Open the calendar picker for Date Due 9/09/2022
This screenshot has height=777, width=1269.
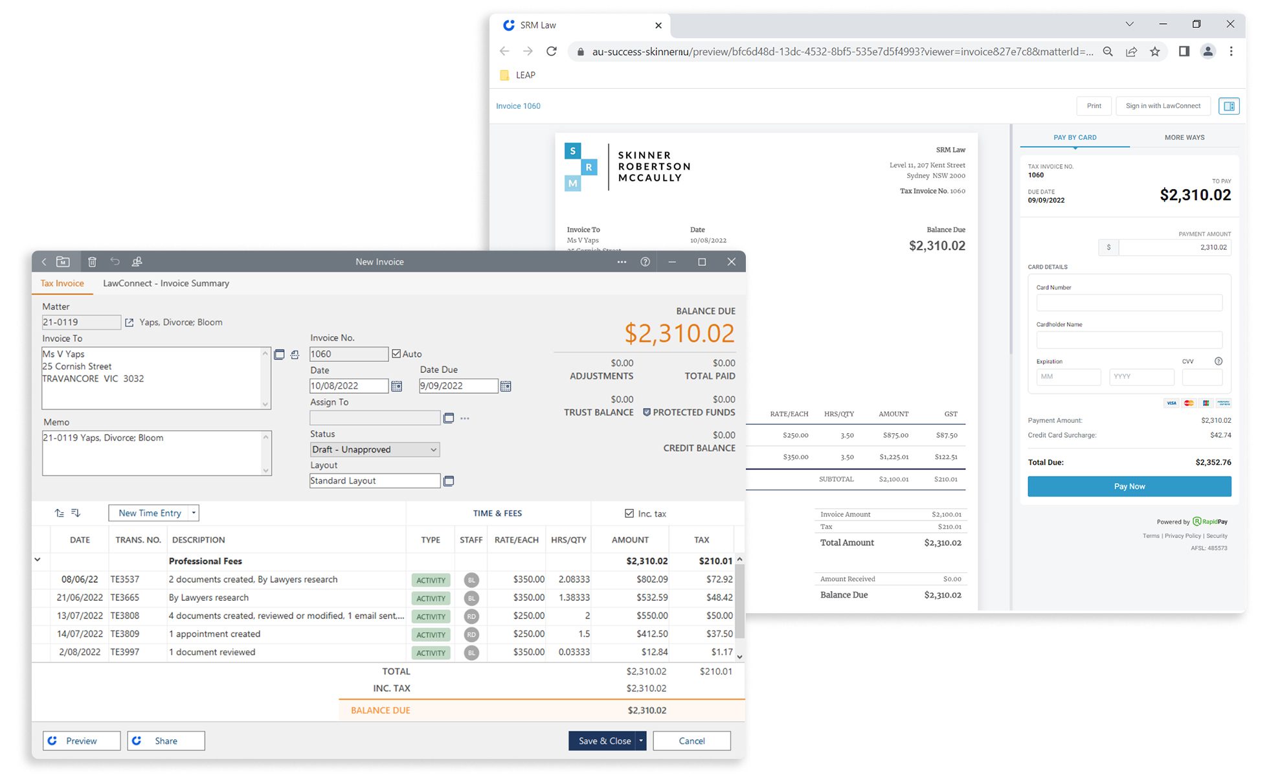(506, 386)
